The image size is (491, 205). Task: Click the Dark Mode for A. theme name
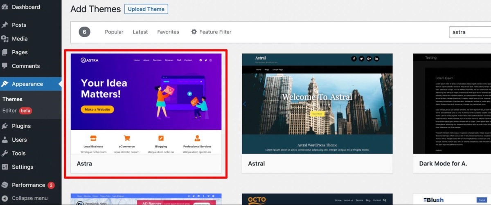(x=443, y=164)
